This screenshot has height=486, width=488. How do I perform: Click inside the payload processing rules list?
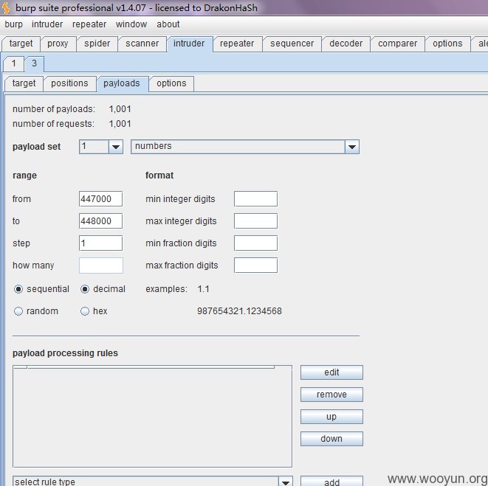coord(153,417)
